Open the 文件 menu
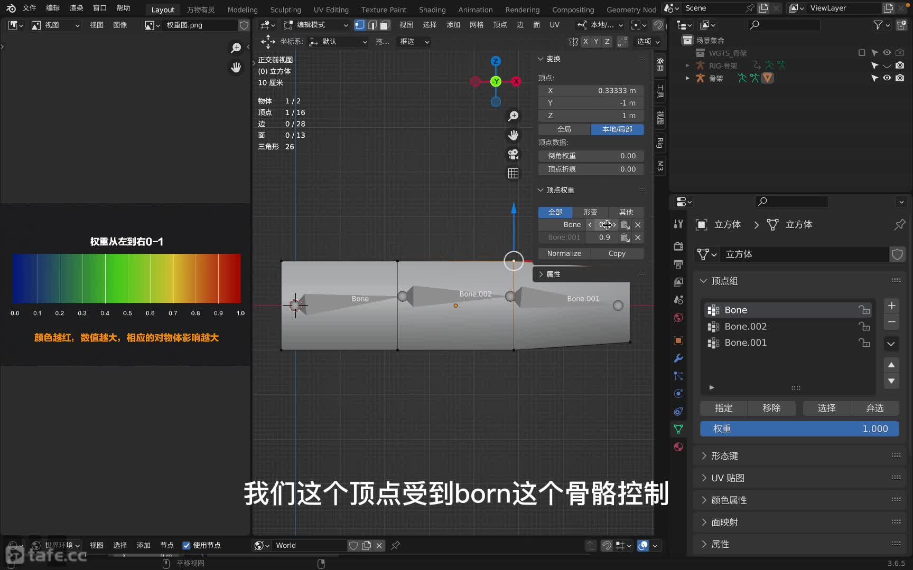This screenshot has width=913, height=570. coord(29,8)
